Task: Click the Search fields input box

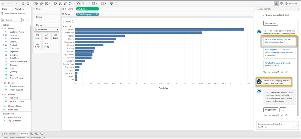Action: pos(11,20)
